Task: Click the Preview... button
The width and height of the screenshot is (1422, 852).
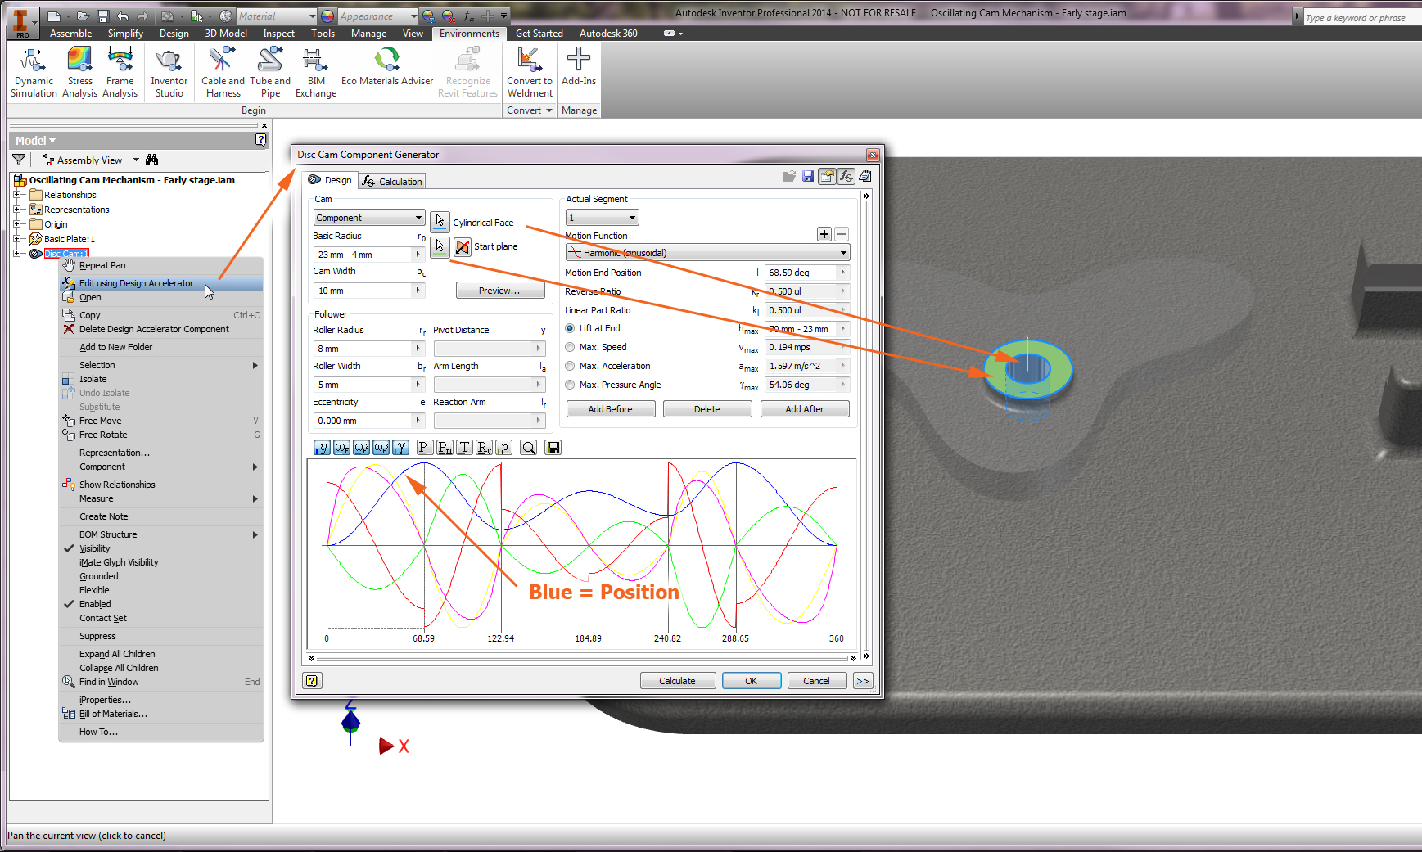Action: point(499,291)
